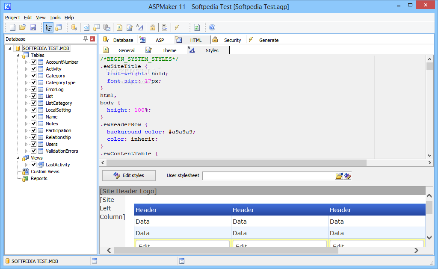This screenshot has width=438, height=269.
Task: Toggle the Notes table checkbox
Action: 33,124
